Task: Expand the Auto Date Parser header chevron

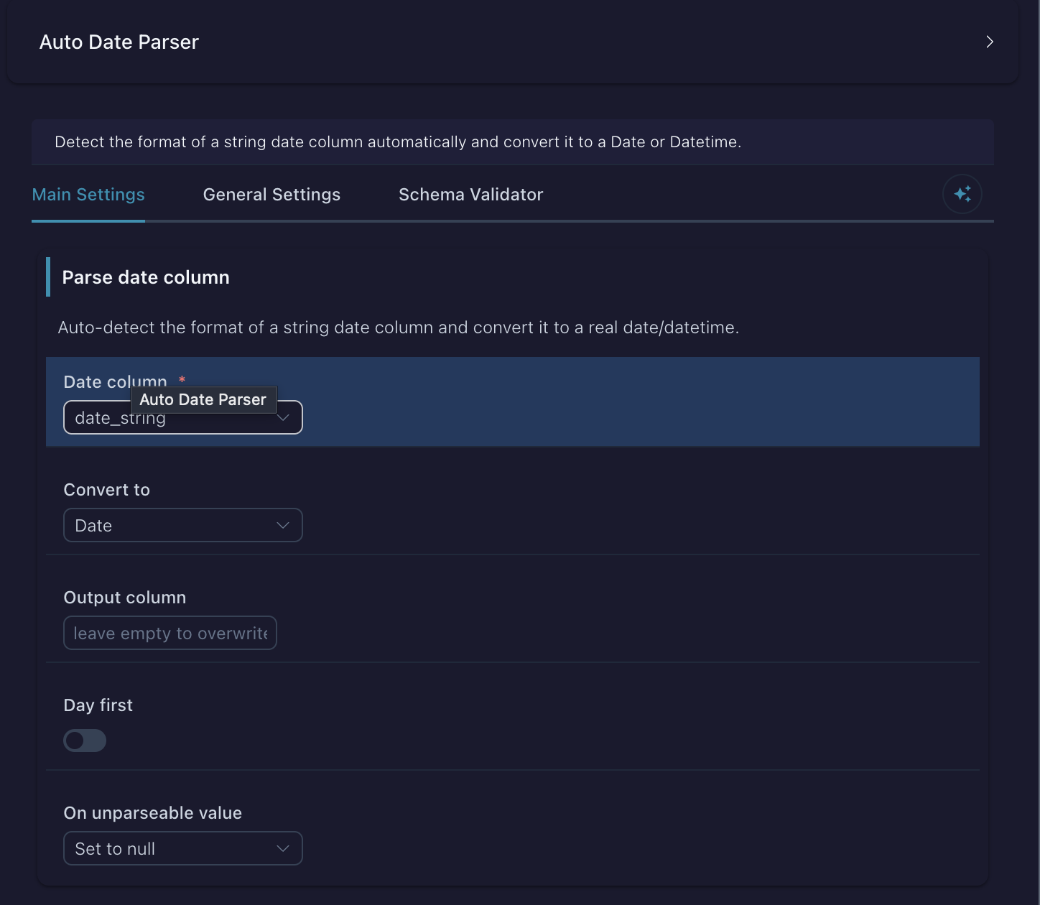Action: click(990, 42)
